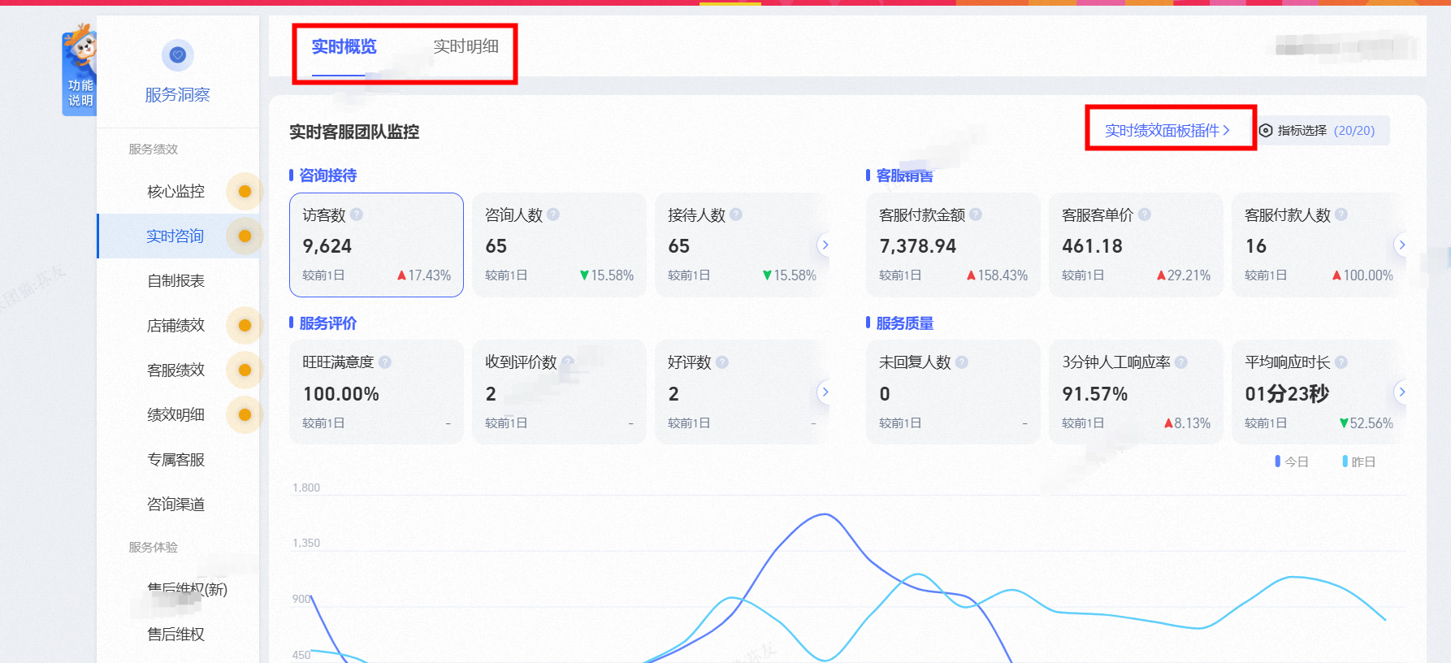
Task: Select the 客服付款人数 metric card
Action: [1319, 245]
